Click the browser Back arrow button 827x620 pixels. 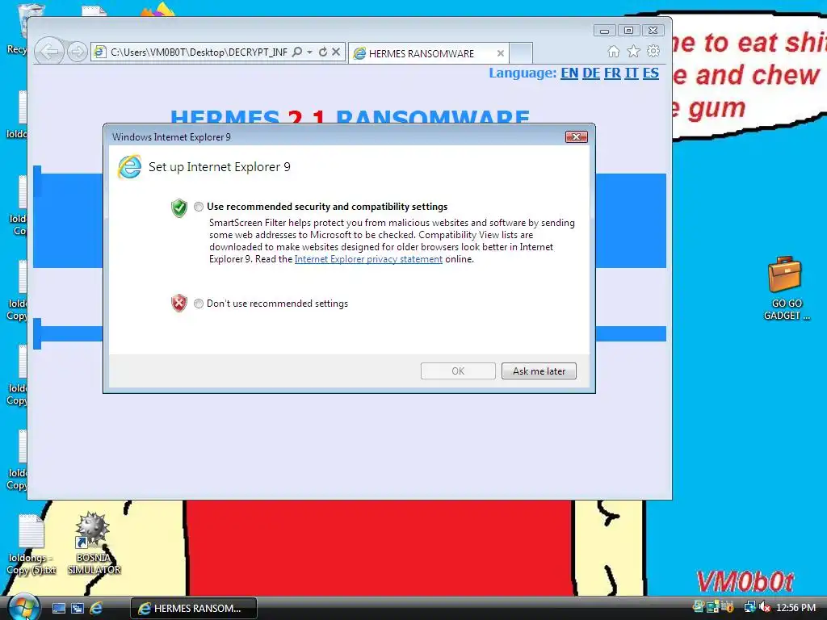coord(49,52)
